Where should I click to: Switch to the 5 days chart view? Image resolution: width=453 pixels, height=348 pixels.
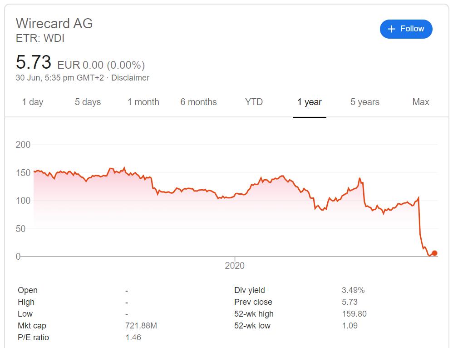click(88, 102)
